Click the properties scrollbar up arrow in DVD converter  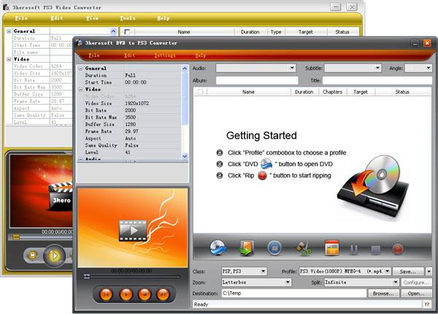tap(185, 68)
